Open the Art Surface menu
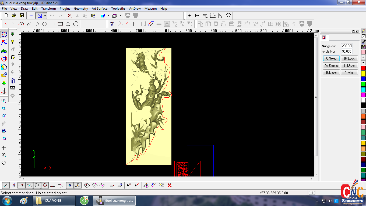 point(99,9)
